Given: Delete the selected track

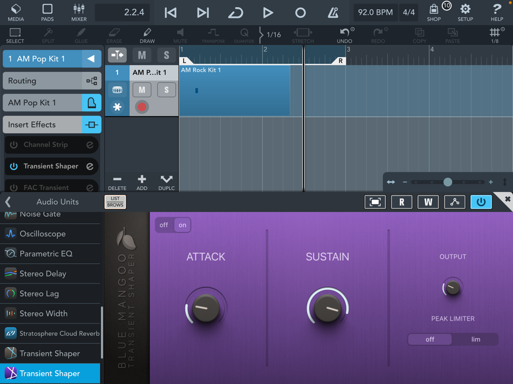Looking at the screenshot, I should click(x=117, y=183).
